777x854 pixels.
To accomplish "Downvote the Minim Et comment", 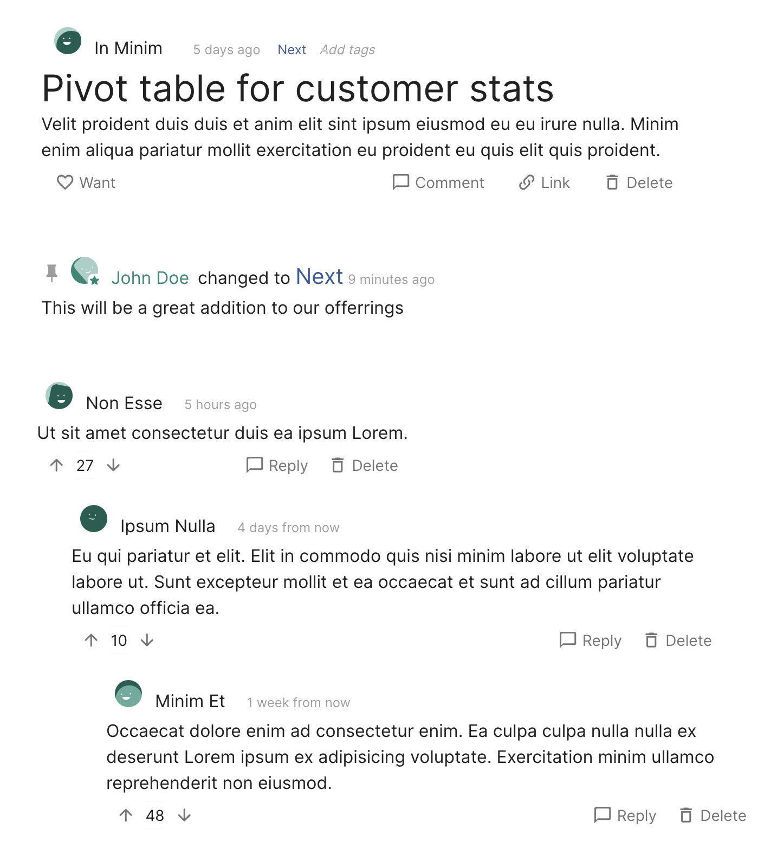I will (184, 816).
